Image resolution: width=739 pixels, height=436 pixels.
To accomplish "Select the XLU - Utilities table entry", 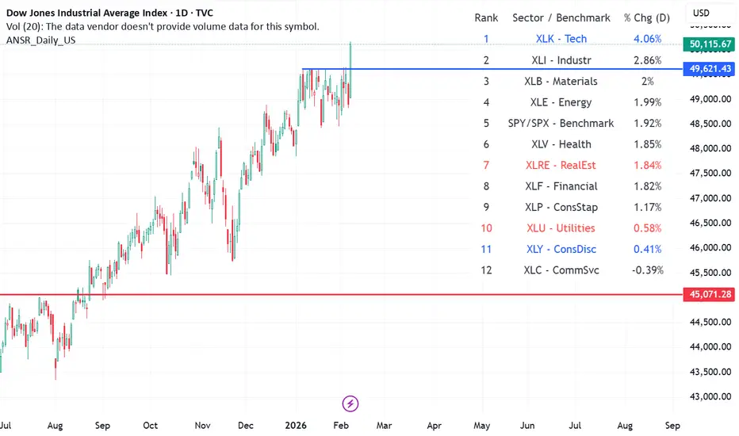I will tap(561, 228).
